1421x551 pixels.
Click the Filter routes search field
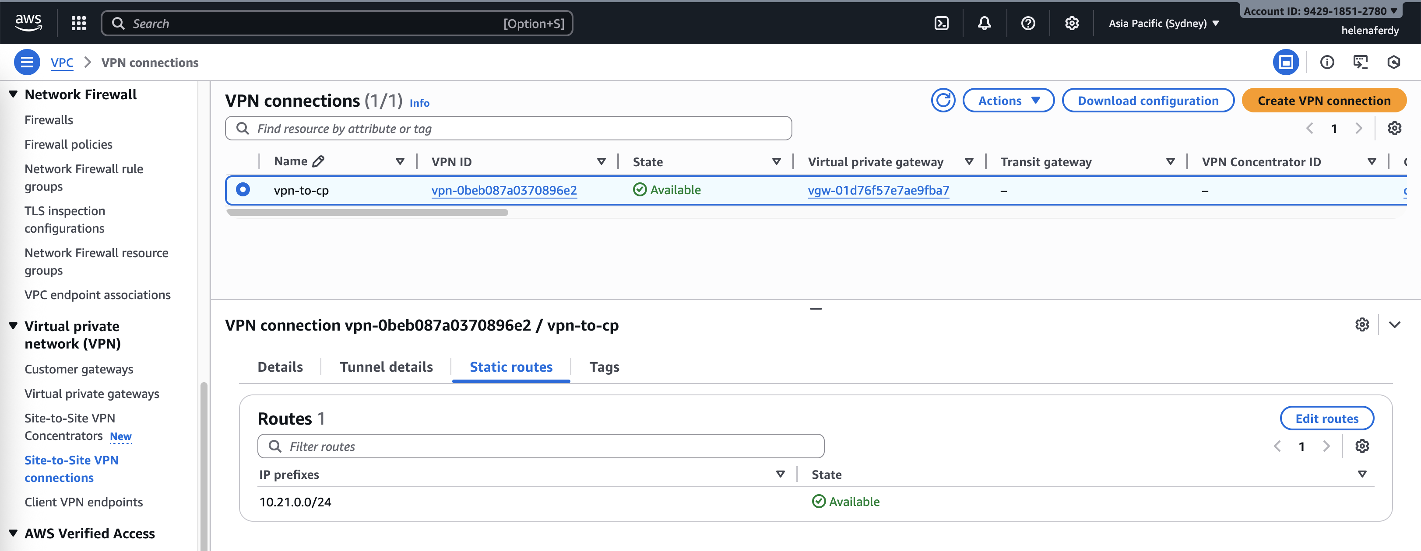541,446
